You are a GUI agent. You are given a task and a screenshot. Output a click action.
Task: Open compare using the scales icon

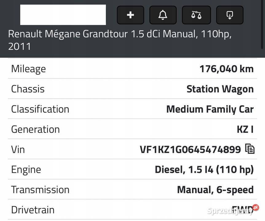click(196, 15)
